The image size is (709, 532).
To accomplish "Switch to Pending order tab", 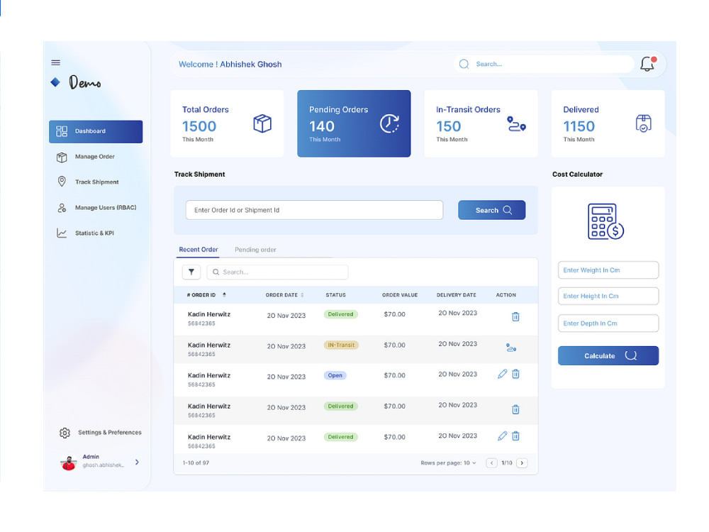I will click(x=255, y=250).
